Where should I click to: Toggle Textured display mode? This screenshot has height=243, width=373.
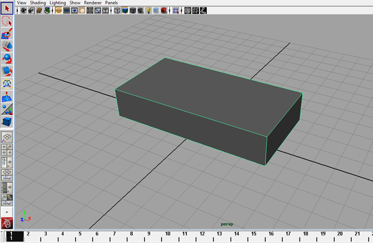(x=140, y=11)
